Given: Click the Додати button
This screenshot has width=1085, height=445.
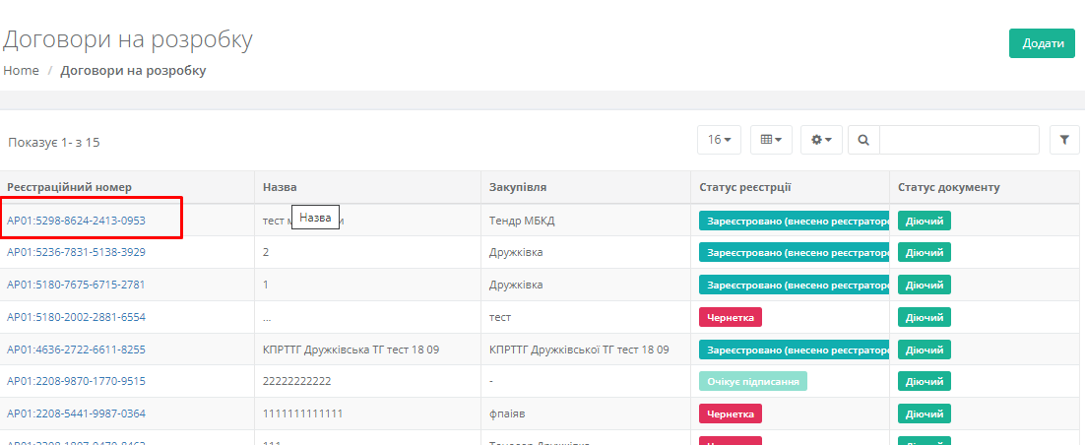Looking at the screenshot, I should click(1042, 43).
